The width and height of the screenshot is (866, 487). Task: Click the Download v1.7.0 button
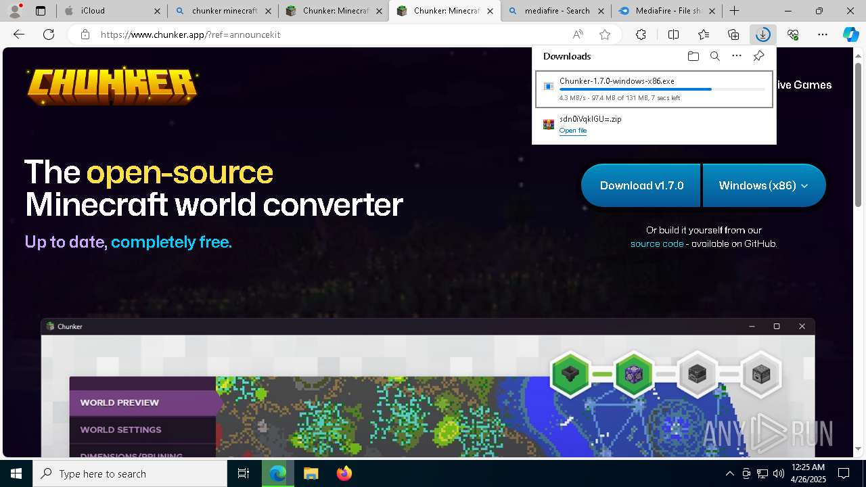(641, 185)
